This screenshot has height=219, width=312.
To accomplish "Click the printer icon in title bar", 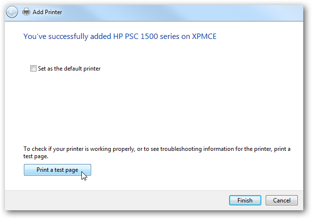I will coord(26,12).
